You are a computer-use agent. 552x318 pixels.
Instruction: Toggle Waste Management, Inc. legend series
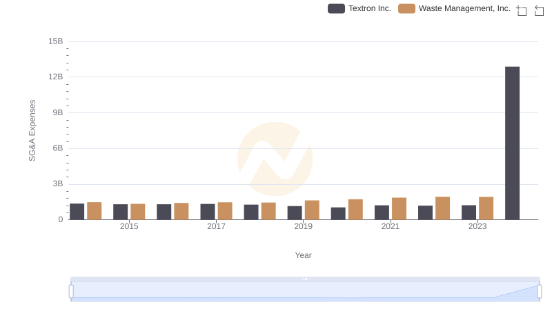click(454, 8)
